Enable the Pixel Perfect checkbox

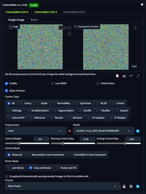coord(98,83)
